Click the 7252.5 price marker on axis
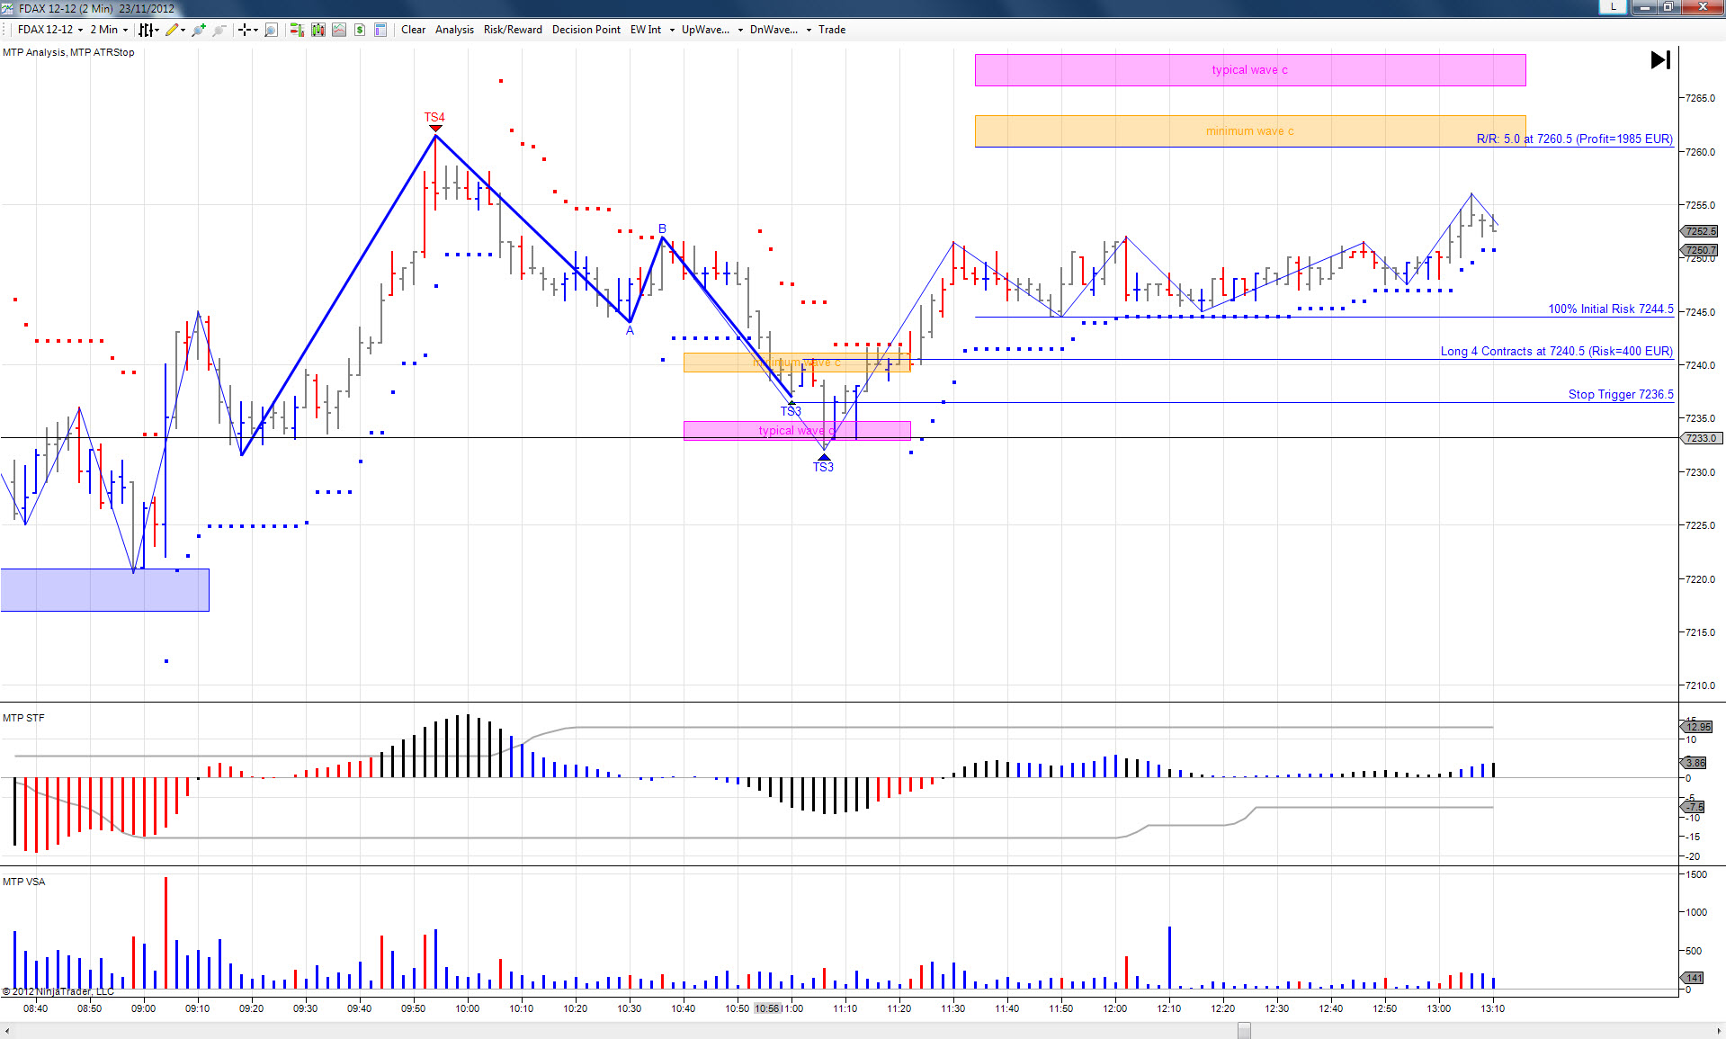Image resolution: width=1726 pixels, height=1039 pixels. click(1699, 231)
